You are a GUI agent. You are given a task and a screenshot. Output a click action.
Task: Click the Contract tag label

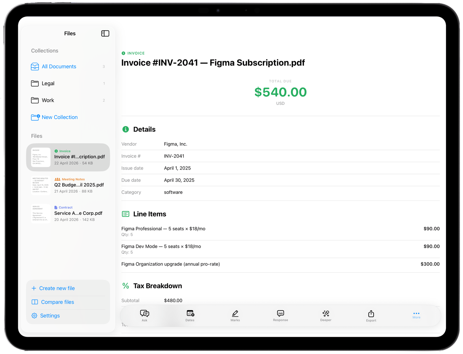pyautogui.click(x=66, y=208)
